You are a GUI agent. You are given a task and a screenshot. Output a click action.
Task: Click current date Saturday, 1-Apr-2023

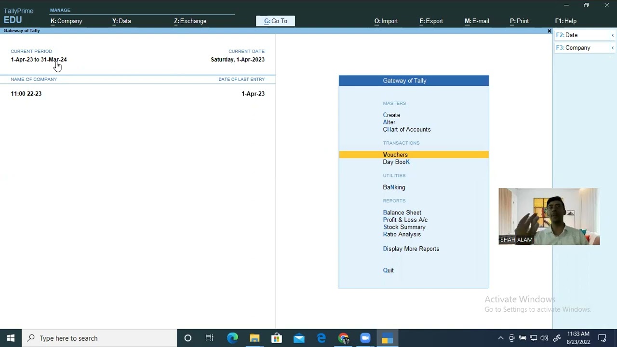238,60
